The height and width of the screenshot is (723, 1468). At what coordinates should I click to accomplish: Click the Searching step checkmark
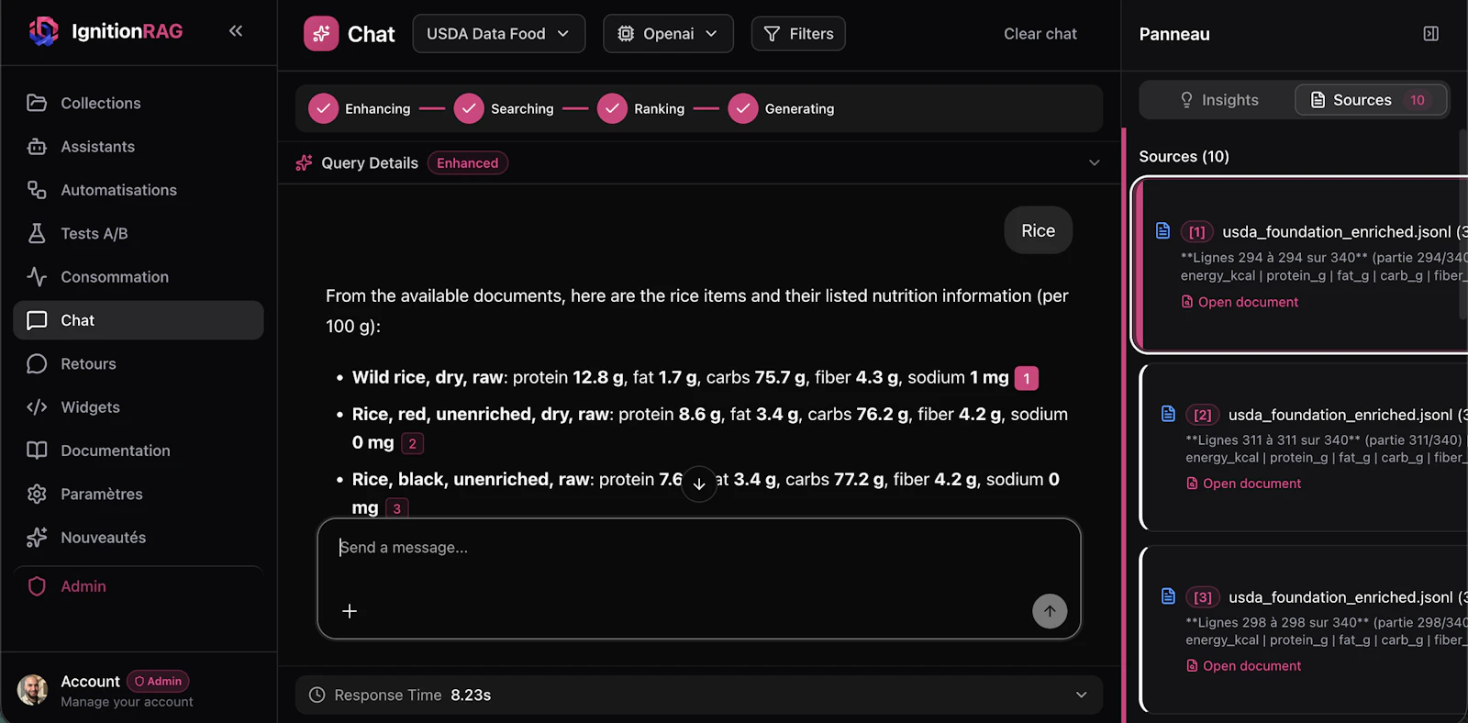(469, 108)
